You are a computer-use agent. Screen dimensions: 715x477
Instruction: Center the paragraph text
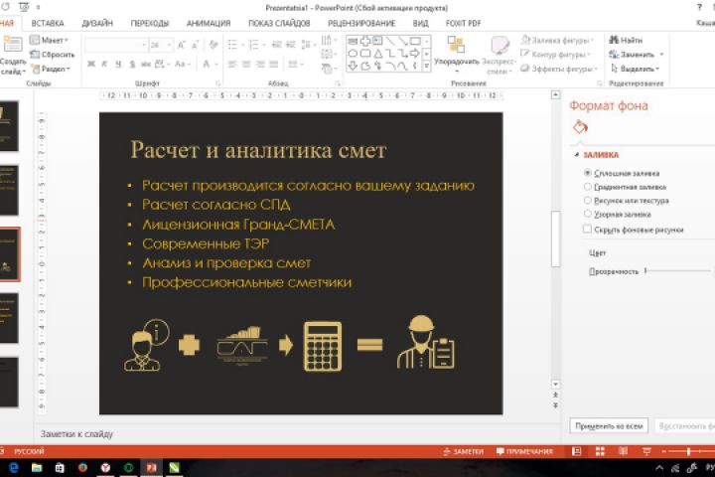pos(246,65)
